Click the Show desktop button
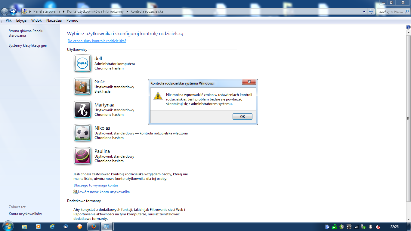 pyautogui.click(x=409, y=227)
